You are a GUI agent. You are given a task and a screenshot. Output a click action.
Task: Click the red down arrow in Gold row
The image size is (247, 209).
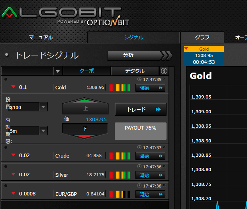tap(14, 87)
